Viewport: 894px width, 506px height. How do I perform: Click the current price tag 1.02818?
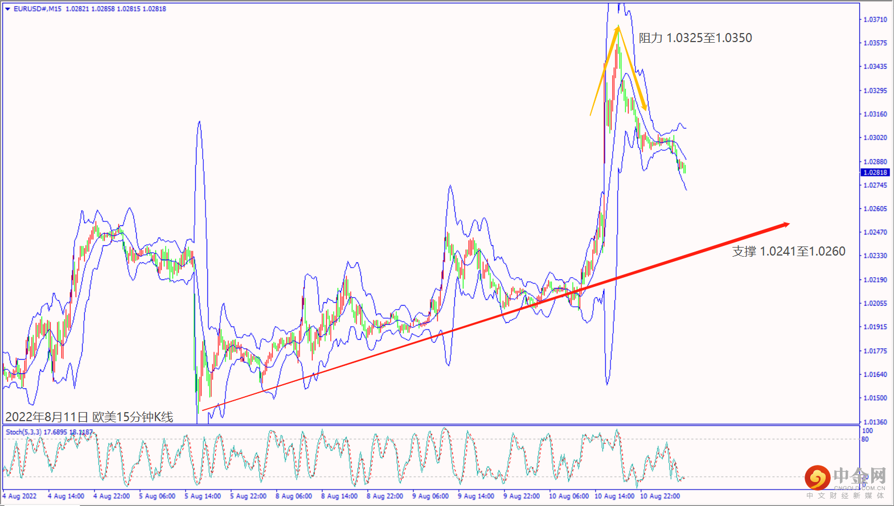pos(875,172)
